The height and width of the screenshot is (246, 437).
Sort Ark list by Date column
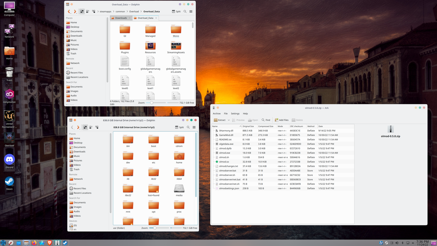[336, 126]
